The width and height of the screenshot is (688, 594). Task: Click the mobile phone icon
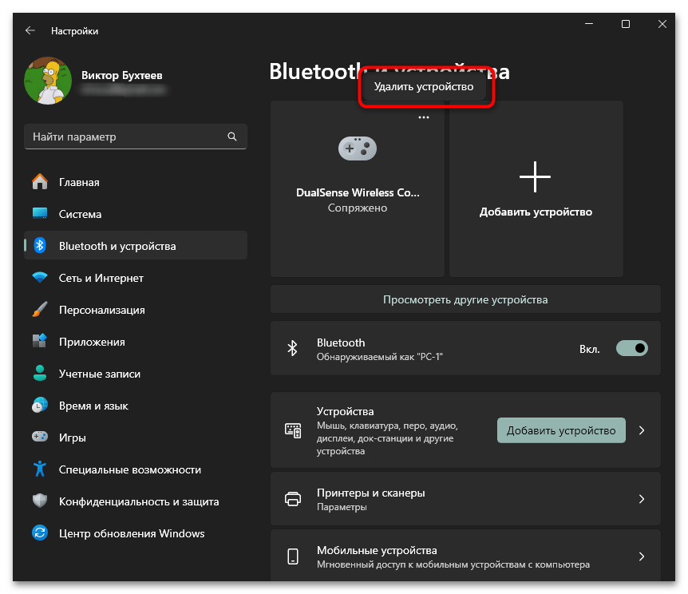pos(293,556)
